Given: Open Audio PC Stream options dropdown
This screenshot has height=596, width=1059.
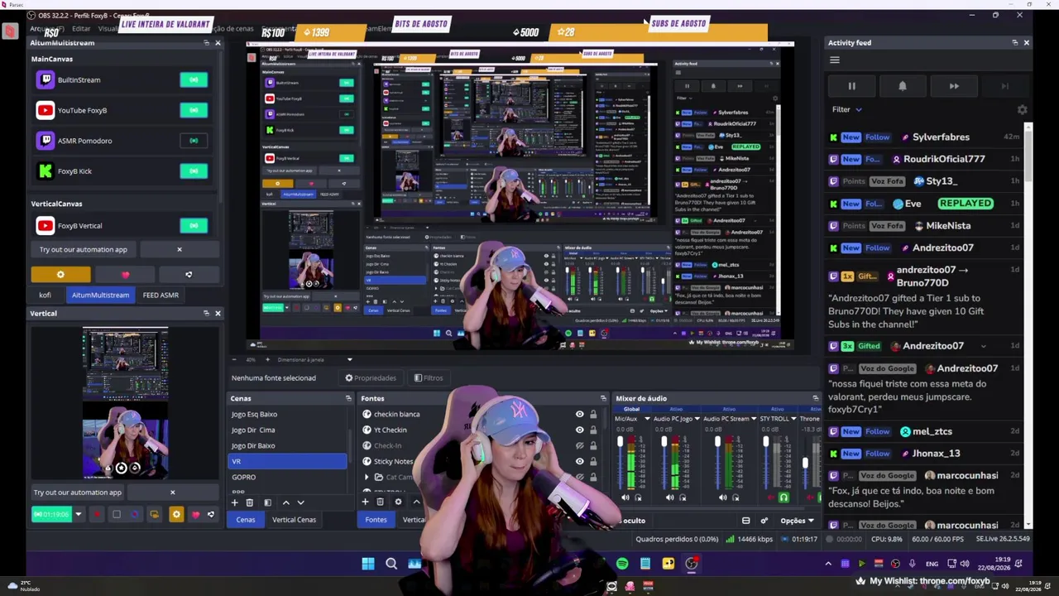Looking at the screenshot, I should point(754,419).
